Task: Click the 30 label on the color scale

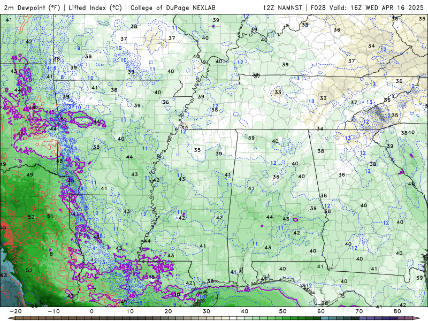Action: click(207, 311)
